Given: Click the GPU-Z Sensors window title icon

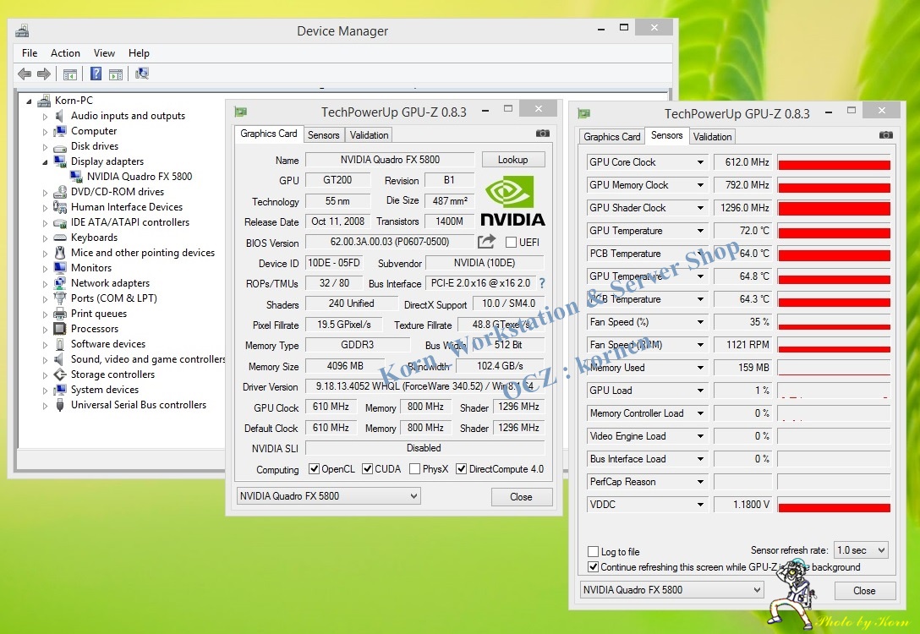Looking at the screenshot, I should (583, 113).
